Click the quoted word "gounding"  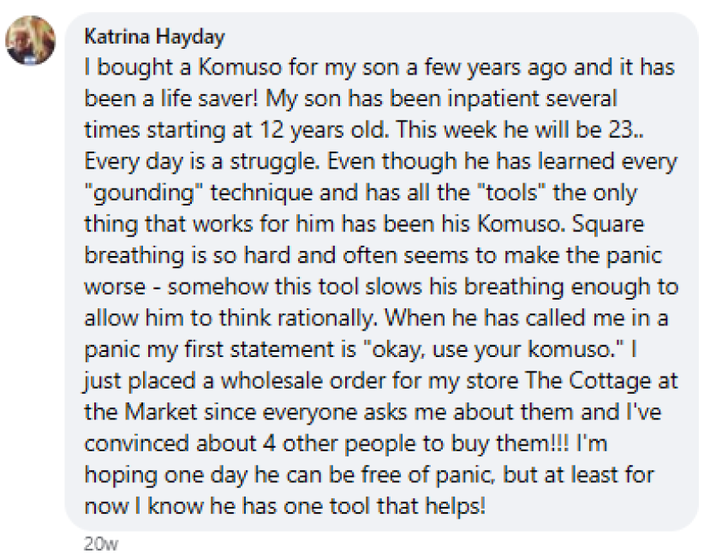click(140, 192)
